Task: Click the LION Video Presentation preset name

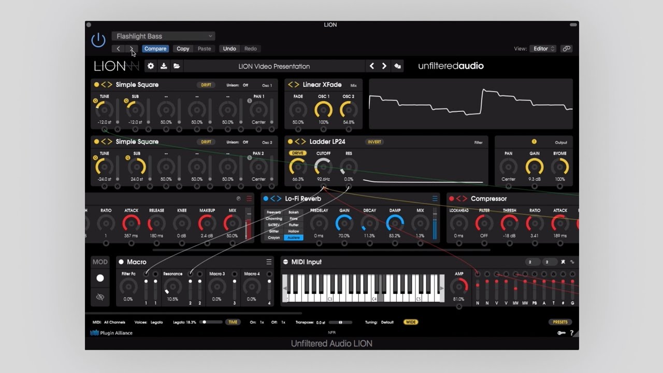Action: (x=274, y=66)
